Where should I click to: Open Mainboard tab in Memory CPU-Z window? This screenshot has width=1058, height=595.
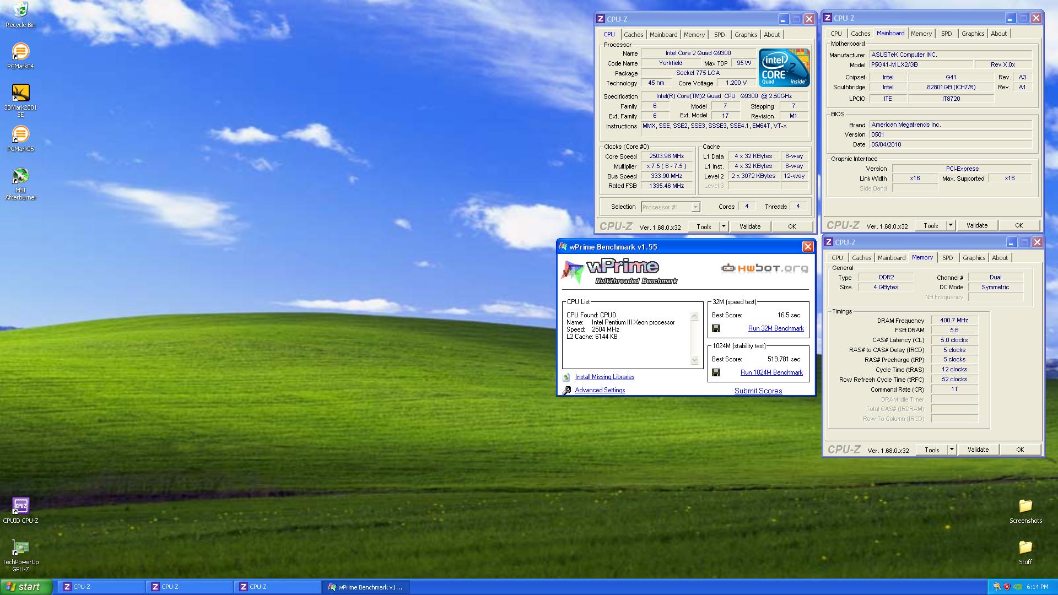[891, 258]
